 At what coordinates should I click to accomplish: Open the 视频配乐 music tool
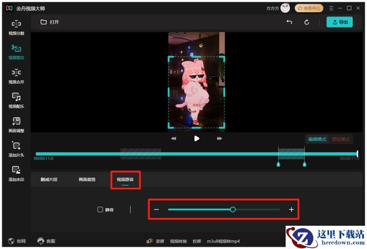pyautogui.click(x=16, y=100)
